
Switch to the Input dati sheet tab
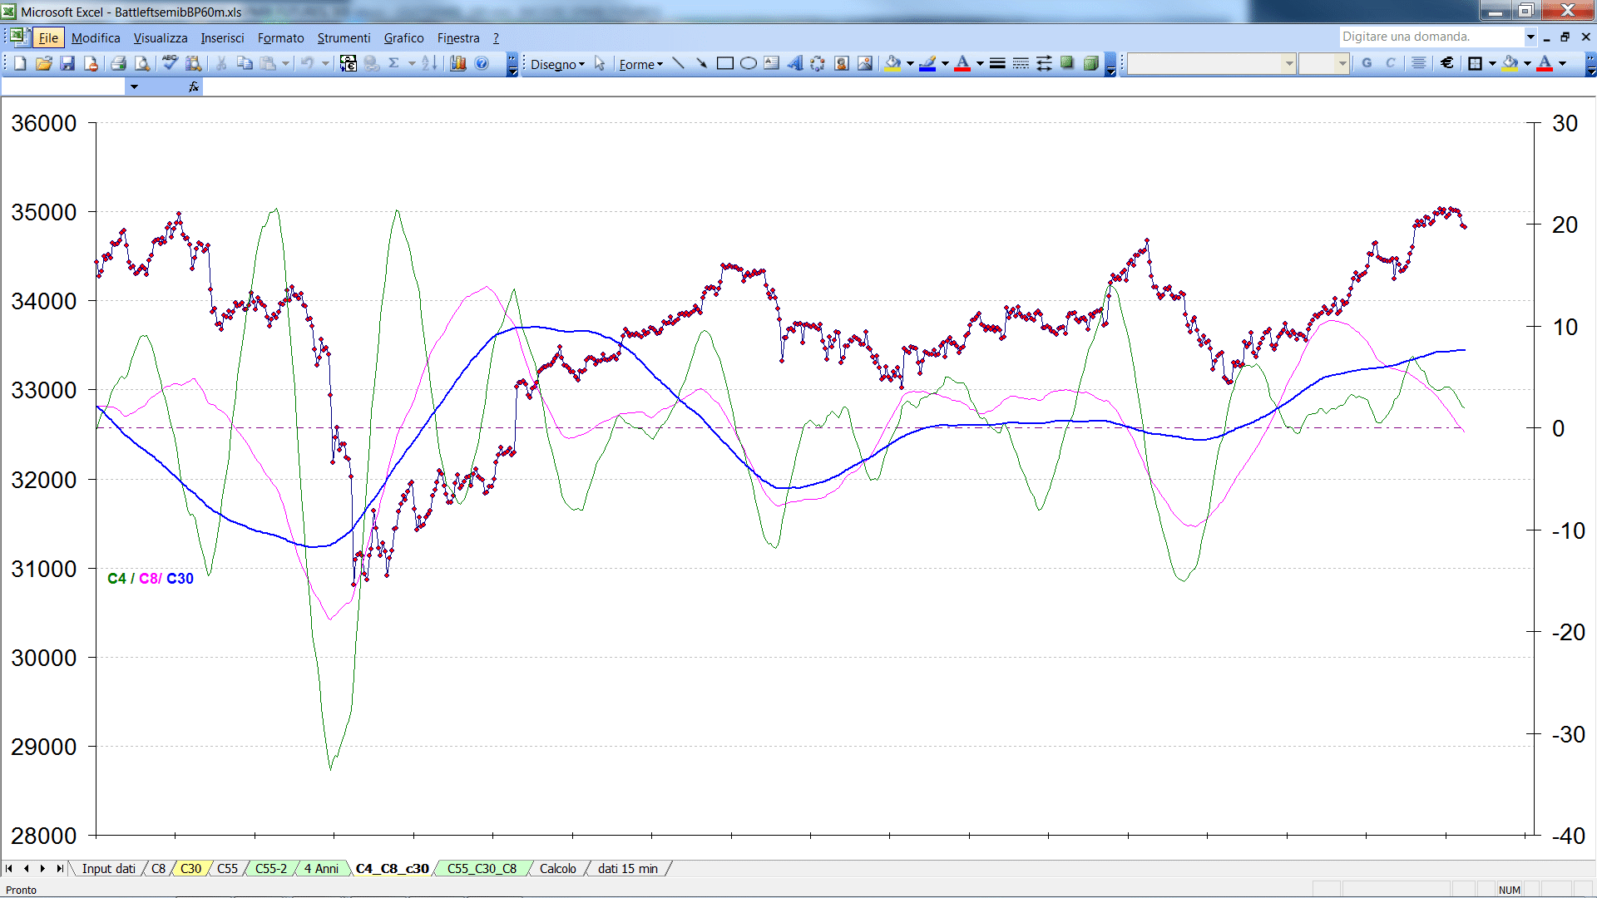pos(108,869)
